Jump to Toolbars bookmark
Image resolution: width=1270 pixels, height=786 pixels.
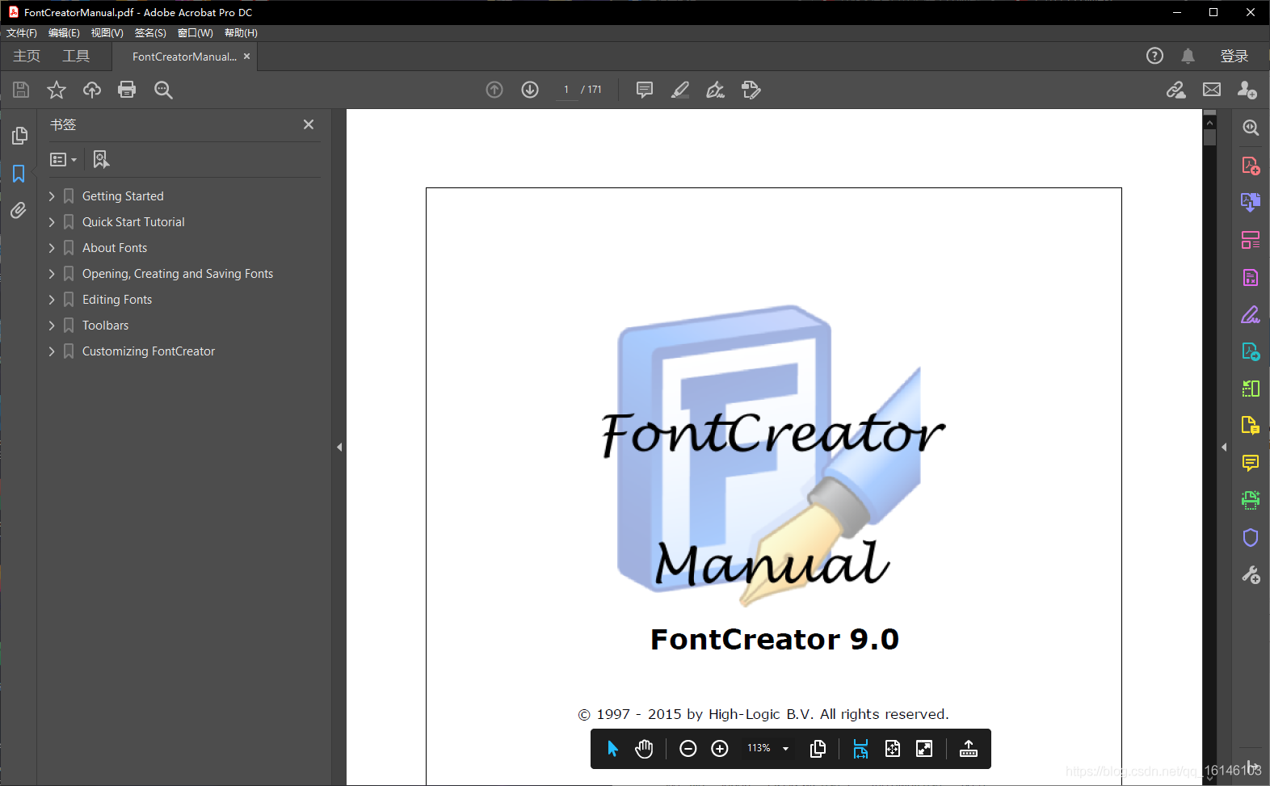pos(105,326)
